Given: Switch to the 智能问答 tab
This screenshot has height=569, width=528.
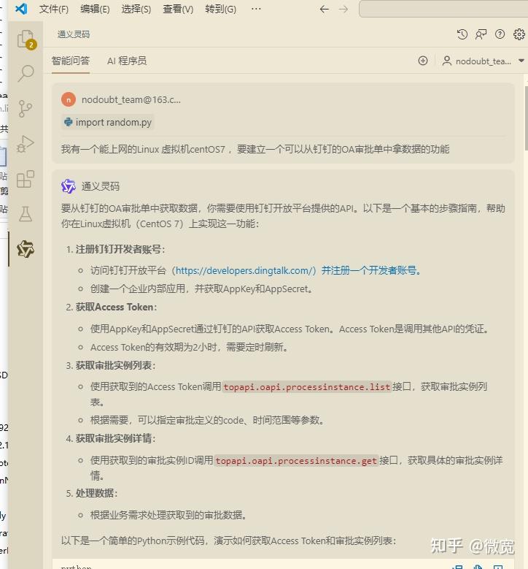Looking at the screenshot, I should pos(71,61).
